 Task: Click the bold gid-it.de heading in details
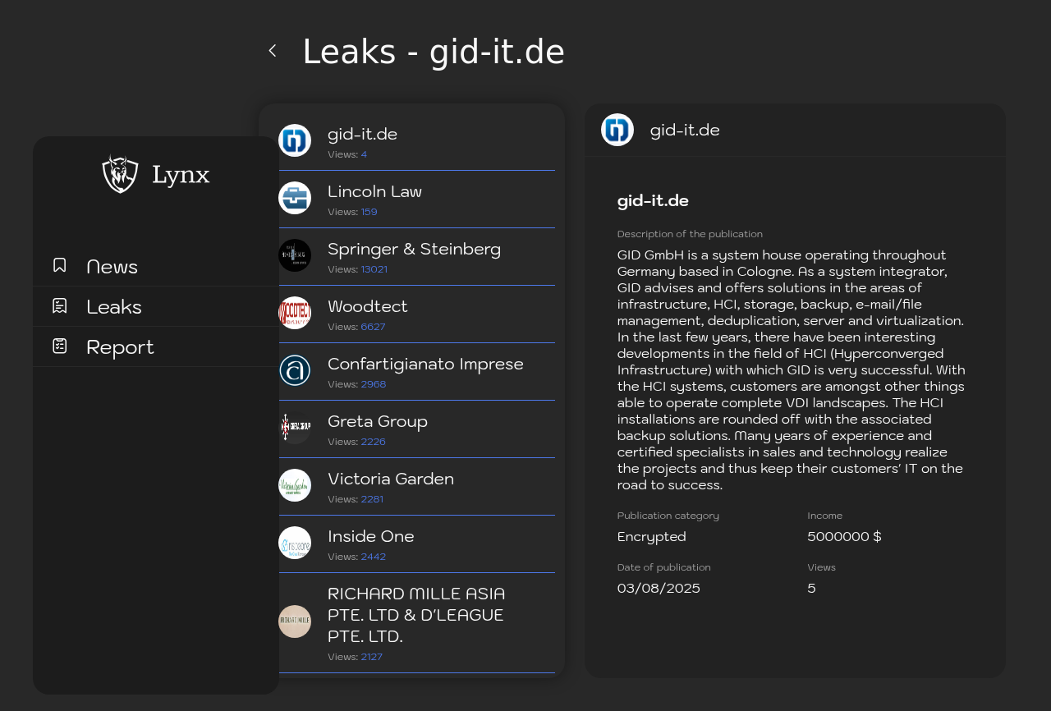(653, 200)
